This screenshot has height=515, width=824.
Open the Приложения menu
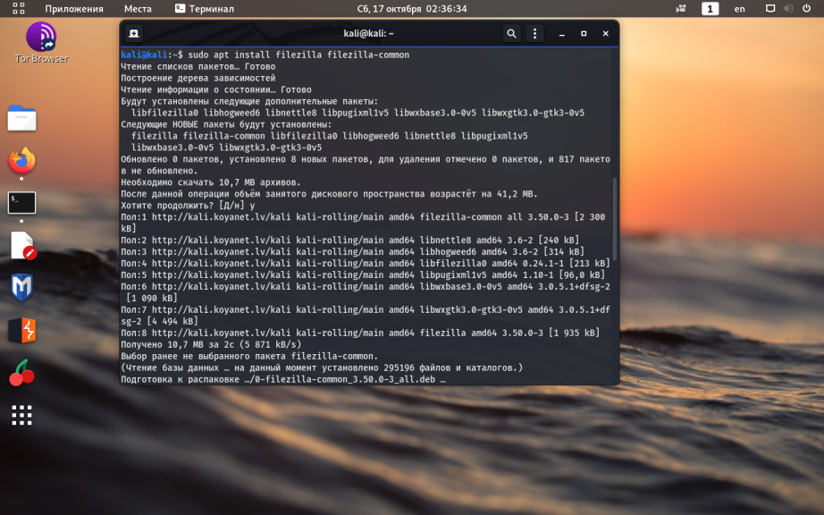pyautogui.click(x=73, y=8)
